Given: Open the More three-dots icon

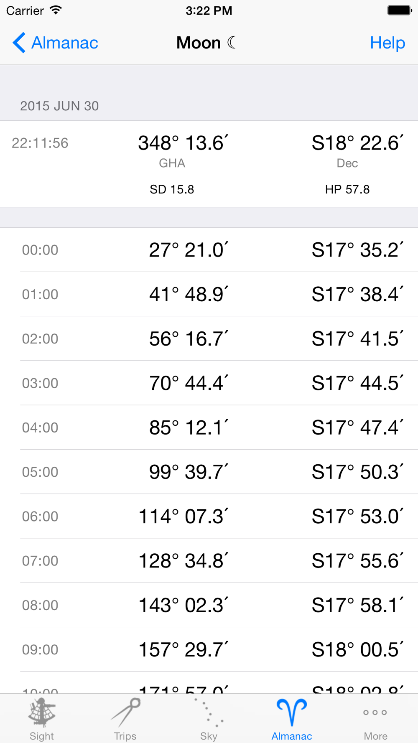Looking at the screenshot, I should [x=375, y=712].
